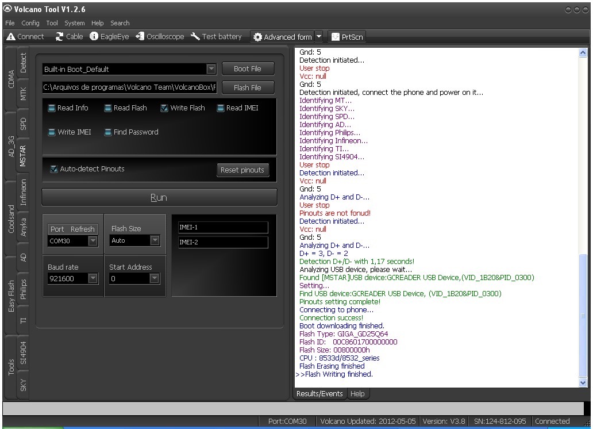The image size is (593, 429).
Task: Click the Reset pinouts button
Action: [242, 170]
